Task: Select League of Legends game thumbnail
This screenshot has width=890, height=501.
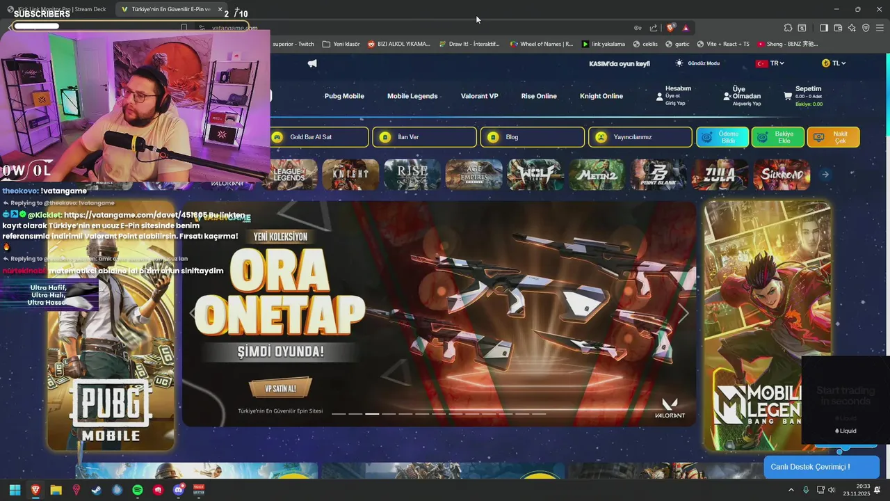Action: coord(289,175)
